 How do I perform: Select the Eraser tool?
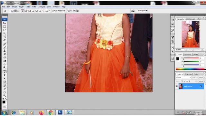click(x=5, y=57)
